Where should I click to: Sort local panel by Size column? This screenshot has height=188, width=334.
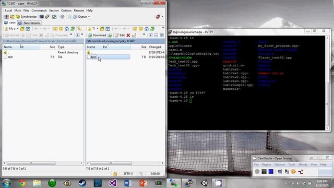tap(52, 47)
